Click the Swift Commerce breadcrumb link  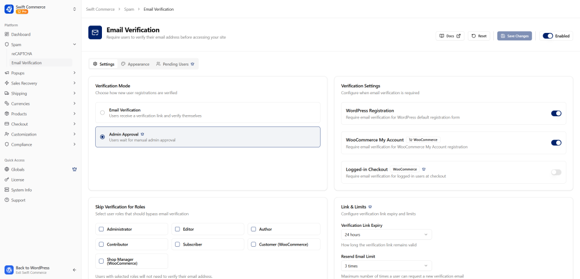[x=100, y=9]
